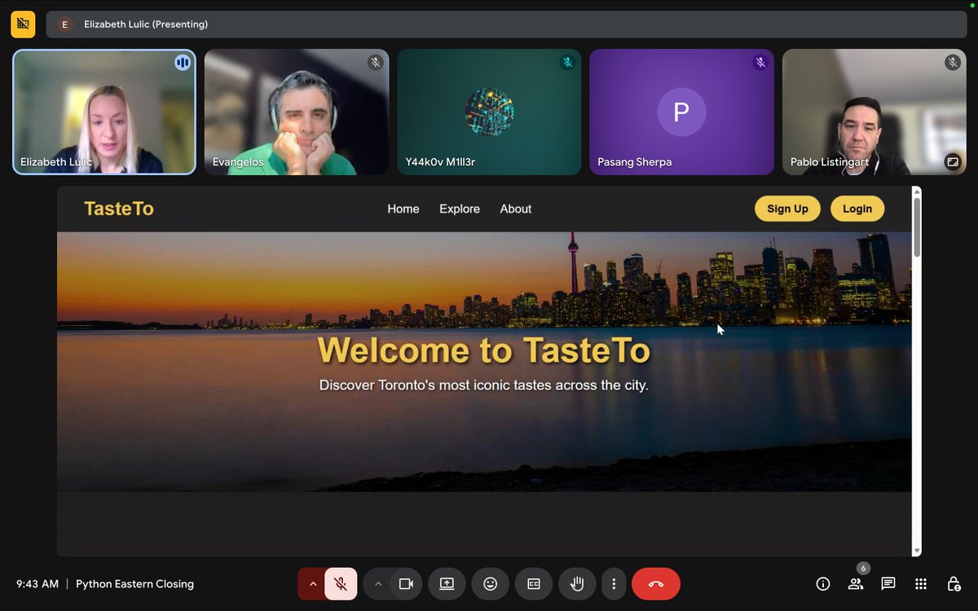Viewport: 978px width, 611px height.
Task: Click Python Eastern Closing meeting title
Action: 134,583
